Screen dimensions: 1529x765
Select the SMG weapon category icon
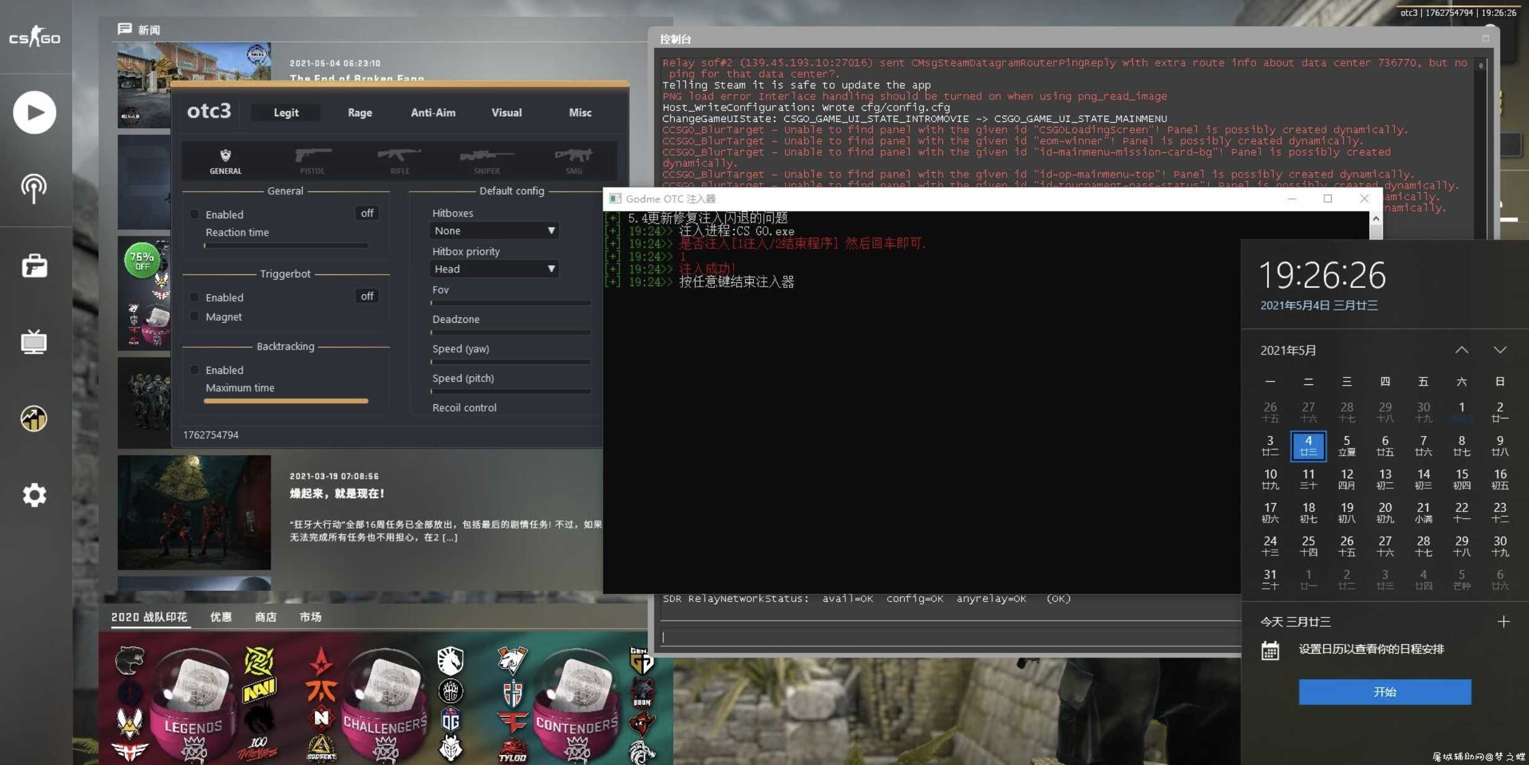[x=574, y=160]
